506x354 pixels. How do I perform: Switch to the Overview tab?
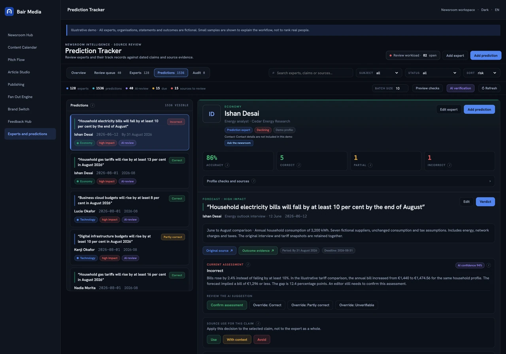point(79,73)
